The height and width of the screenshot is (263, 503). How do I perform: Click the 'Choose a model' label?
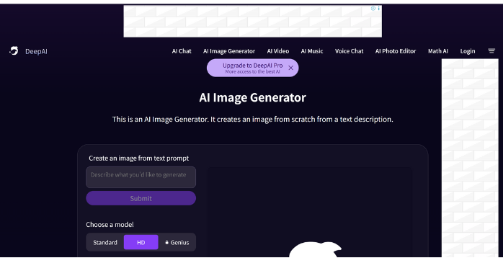[x=110, y=225]
